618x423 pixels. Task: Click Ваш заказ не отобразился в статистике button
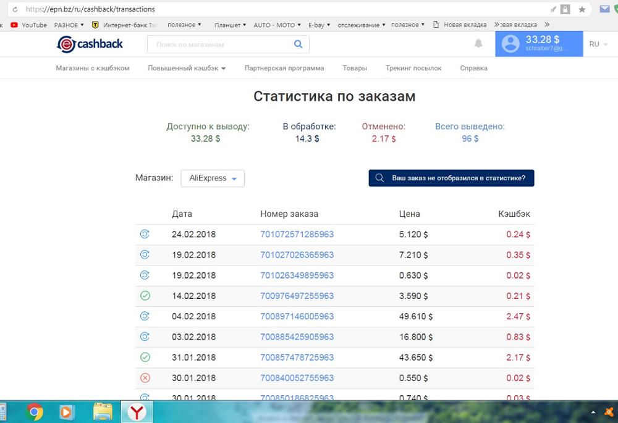point(451,178)
